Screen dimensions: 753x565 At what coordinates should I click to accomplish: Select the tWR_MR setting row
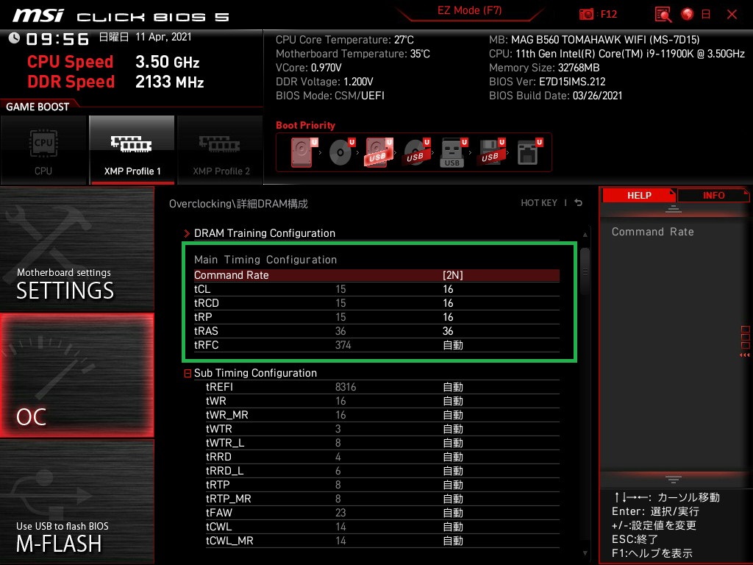click(382, 415)
